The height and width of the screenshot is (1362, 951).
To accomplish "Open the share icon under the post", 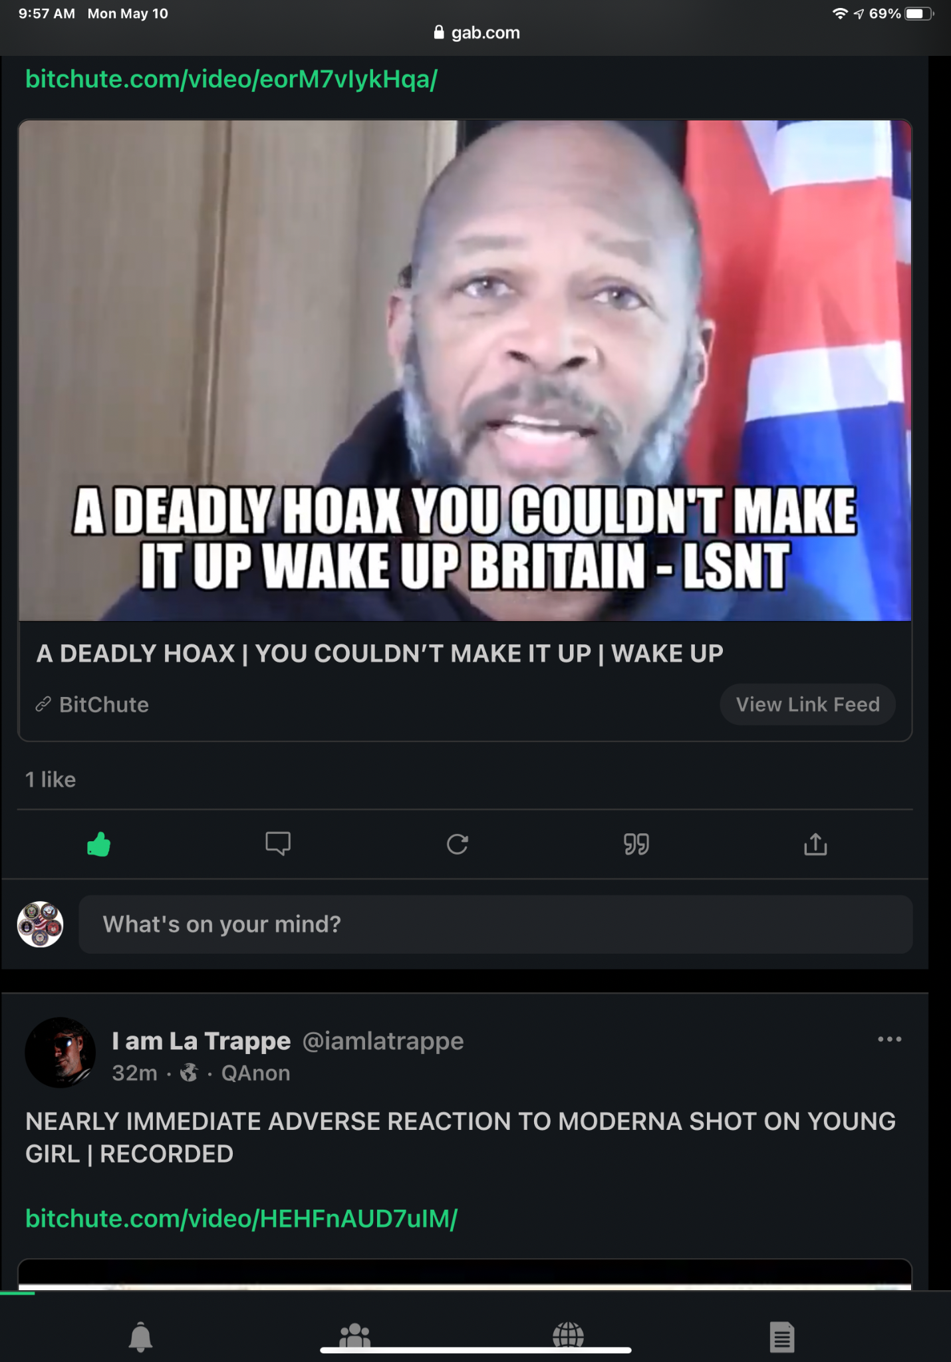I will [815, 844].
